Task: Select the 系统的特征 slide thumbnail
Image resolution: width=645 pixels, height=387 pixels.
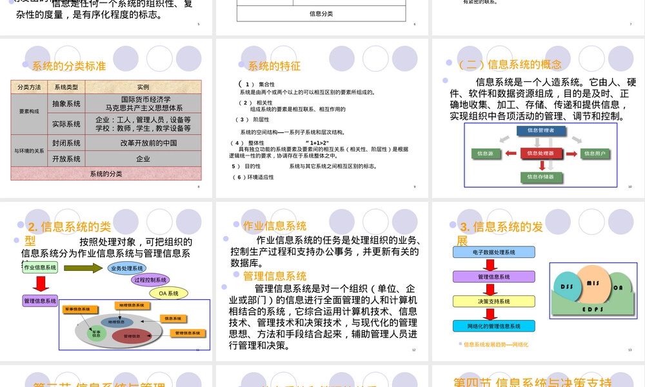Action: 322,118
